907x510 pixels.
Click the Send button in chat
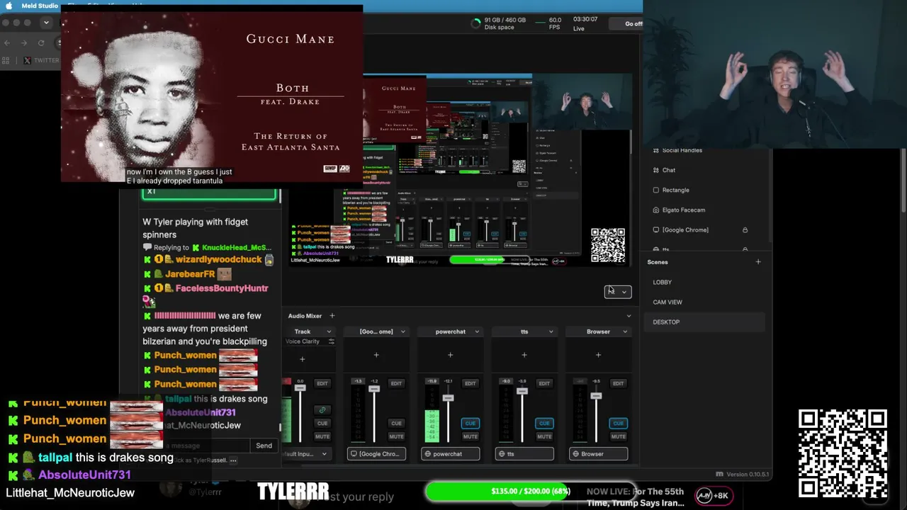click(x=264, y=446)
